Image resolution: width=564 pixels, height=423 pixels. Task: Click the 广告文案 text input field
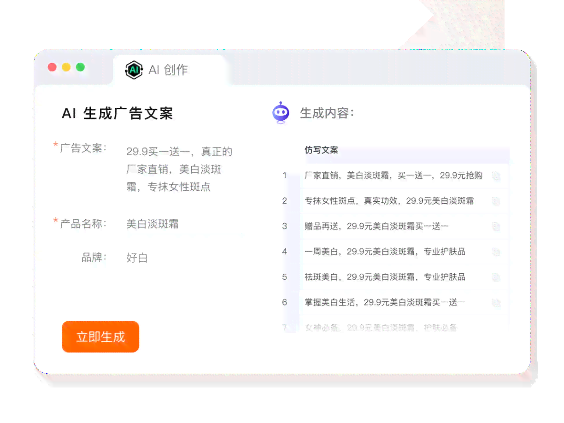(179, 169)
